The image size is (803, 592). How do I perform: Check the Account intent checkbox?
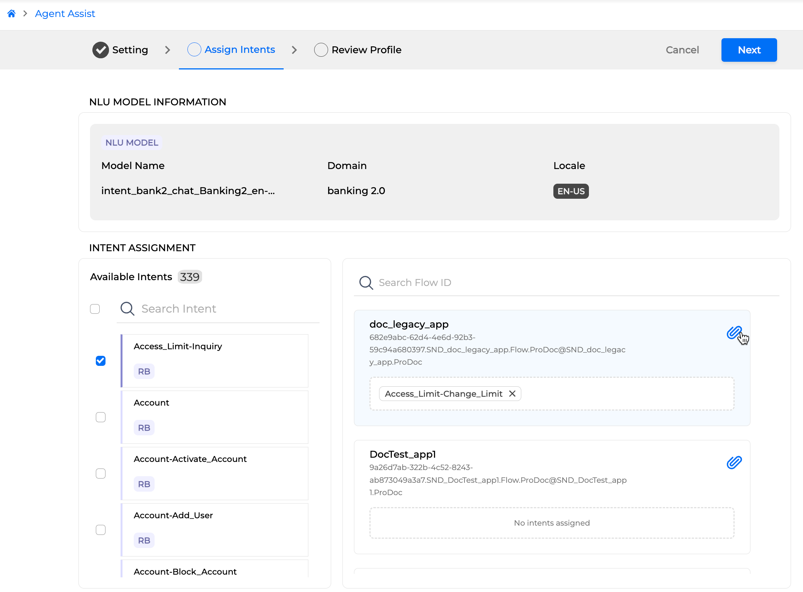click(100, 417)
